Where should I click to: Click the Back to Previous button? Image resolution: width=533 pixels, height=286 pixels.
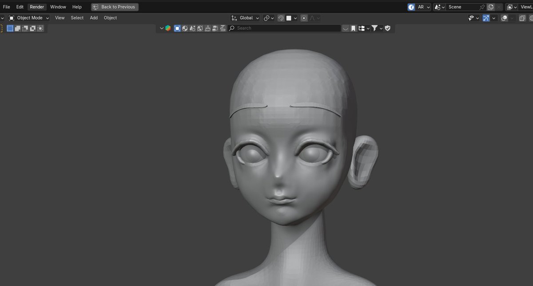[x=115, y=7]
